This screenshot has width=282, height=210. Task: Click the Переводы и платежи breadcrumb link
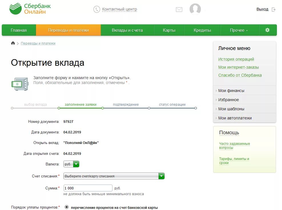tap(38, 43)
